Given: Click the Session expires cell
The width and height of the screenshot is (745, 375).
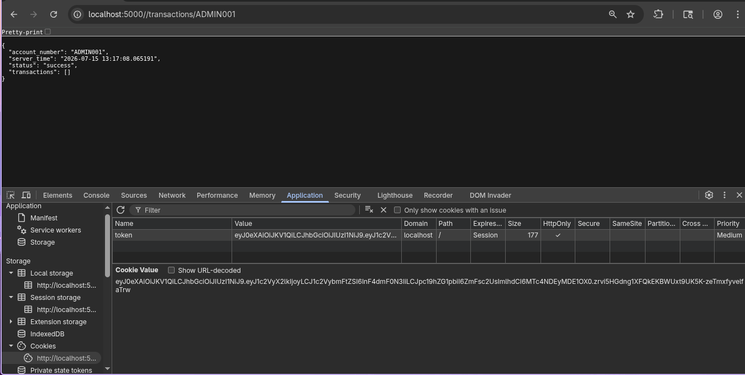Looking at the screenshot, I should (488, 235).
